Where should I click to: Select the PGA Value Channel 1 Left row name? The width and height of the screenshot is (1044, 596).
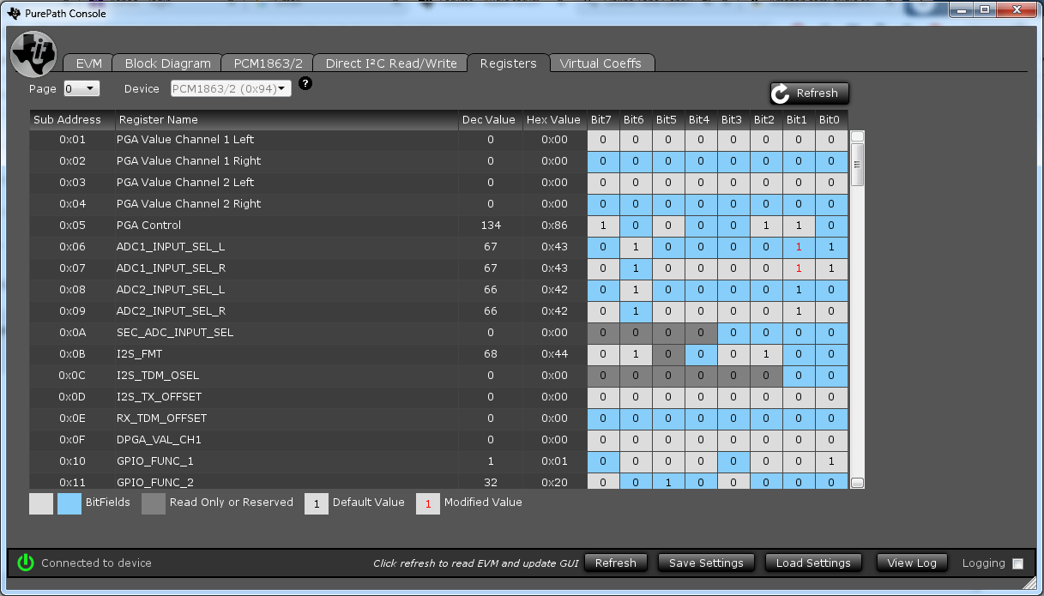185,140
